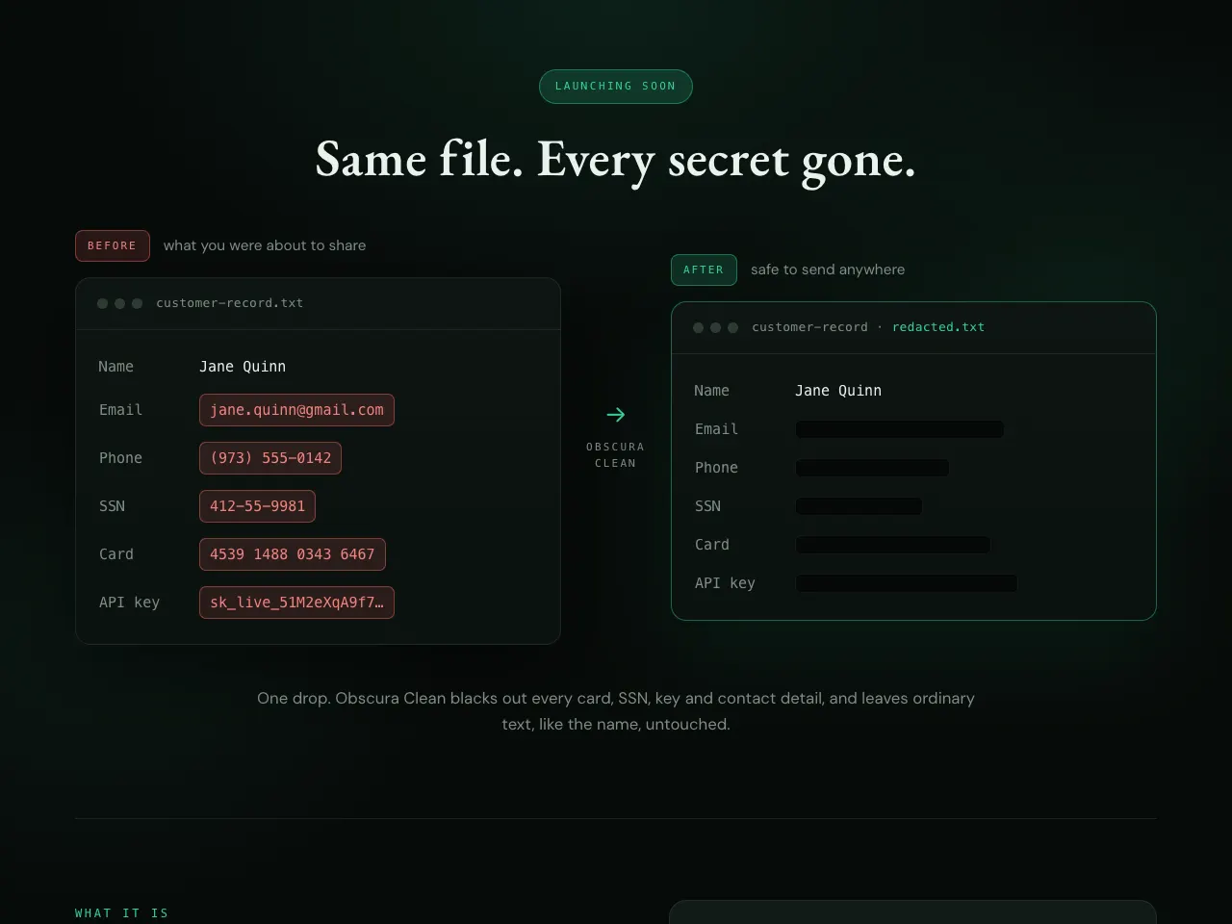
Task: Click the Obscura Clean caption under the arrow
Action: pos(616,455)
